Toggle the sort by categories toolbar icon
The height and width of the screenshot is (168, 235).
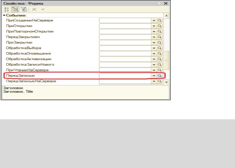pyautogui.click(x=15, y=9)
